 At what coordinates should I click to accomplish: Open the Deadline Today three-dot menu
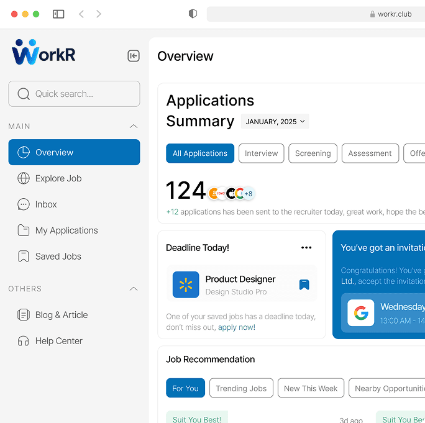306,248
